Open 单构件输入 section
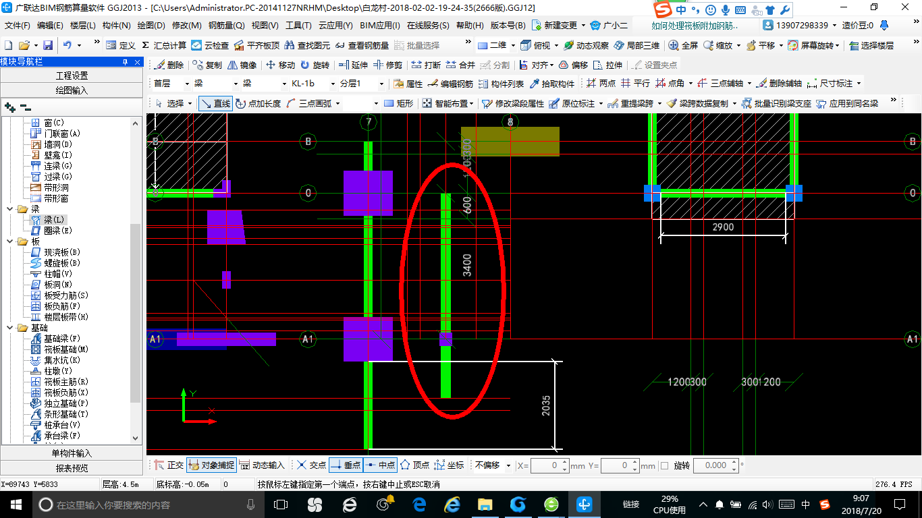 coord(72,453)
